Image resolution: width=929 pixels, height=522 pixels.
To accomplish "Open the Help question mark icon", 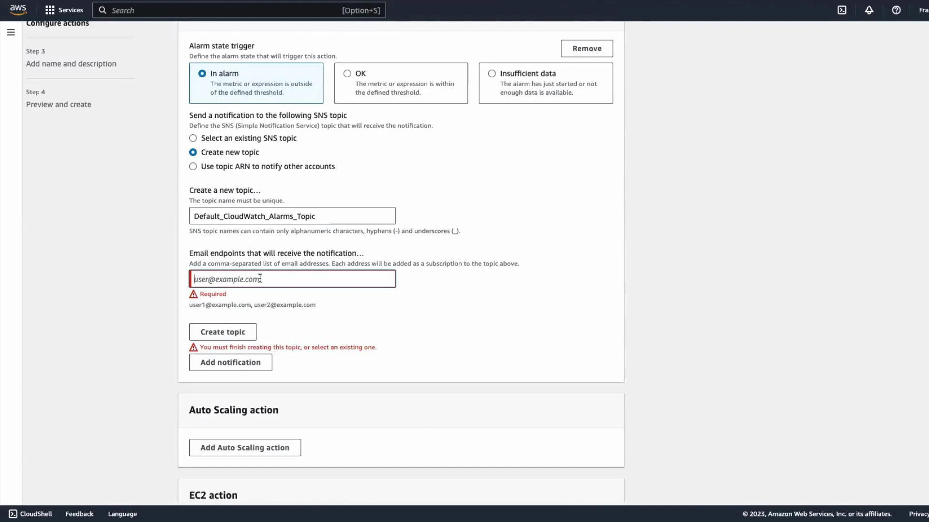I will coord(897,10).
